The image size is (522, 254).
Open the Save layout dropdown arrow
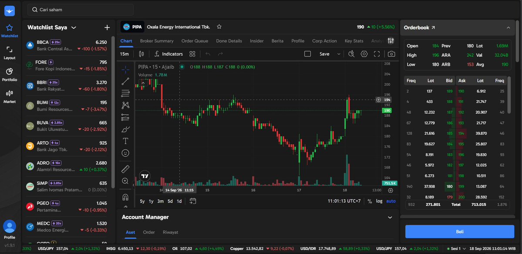(x=339, y=54)
